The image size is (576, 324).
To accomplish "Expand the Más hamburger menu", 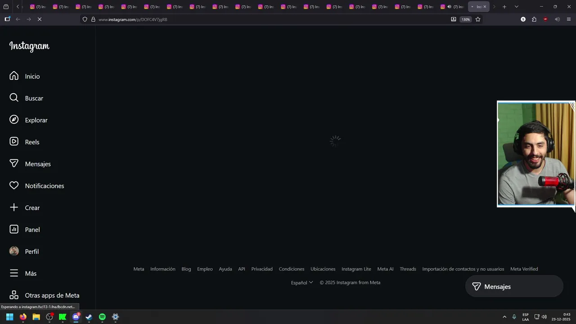I will pos(23,273).
